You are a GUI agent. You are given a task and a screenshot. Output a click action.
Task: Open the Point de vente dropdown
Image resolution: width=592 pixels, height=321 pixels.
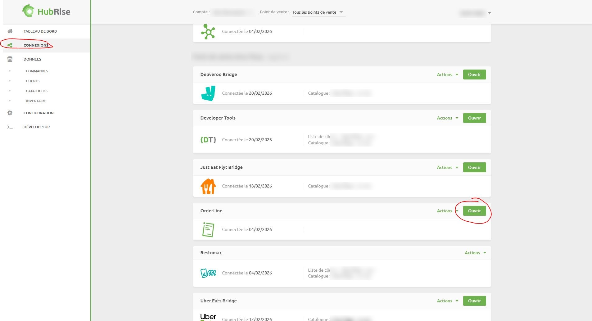[x=319, y=12]
